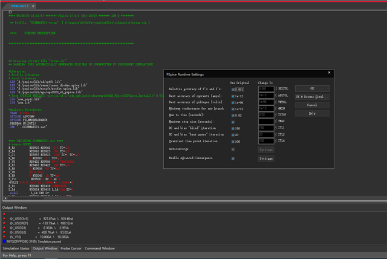This screenshot has width=387, height=259.
Task: Click the blue info icon for Simulation paused
Action: pyautogui.click(x=4, y=241)
